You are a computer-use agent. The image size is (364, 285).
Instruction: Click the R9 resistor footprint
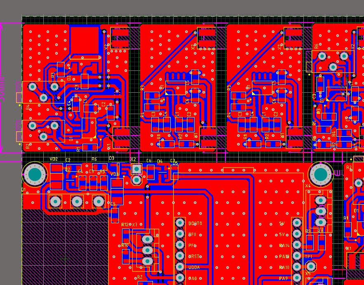pos(309,243)
